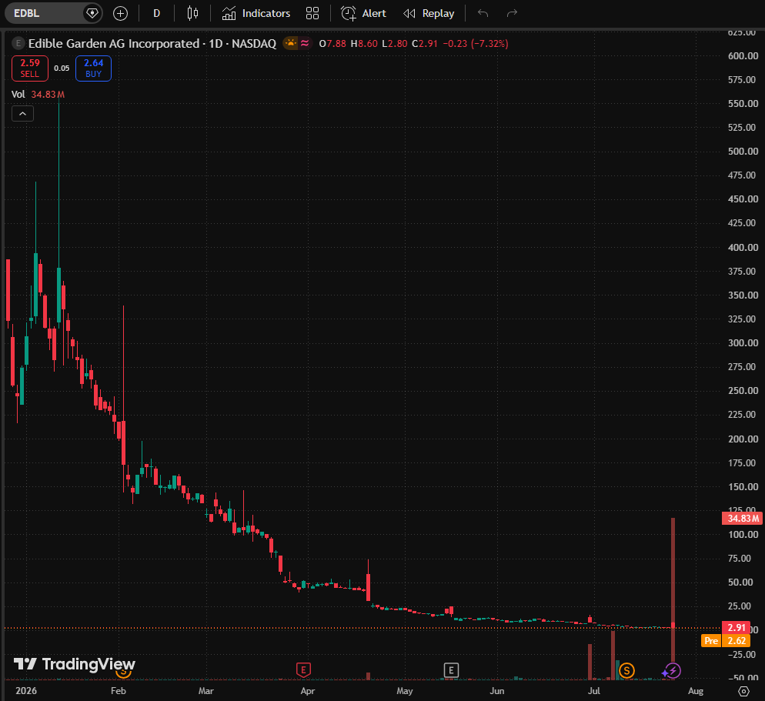
Task: Create an Alert
Action: [x=363, y=13]
